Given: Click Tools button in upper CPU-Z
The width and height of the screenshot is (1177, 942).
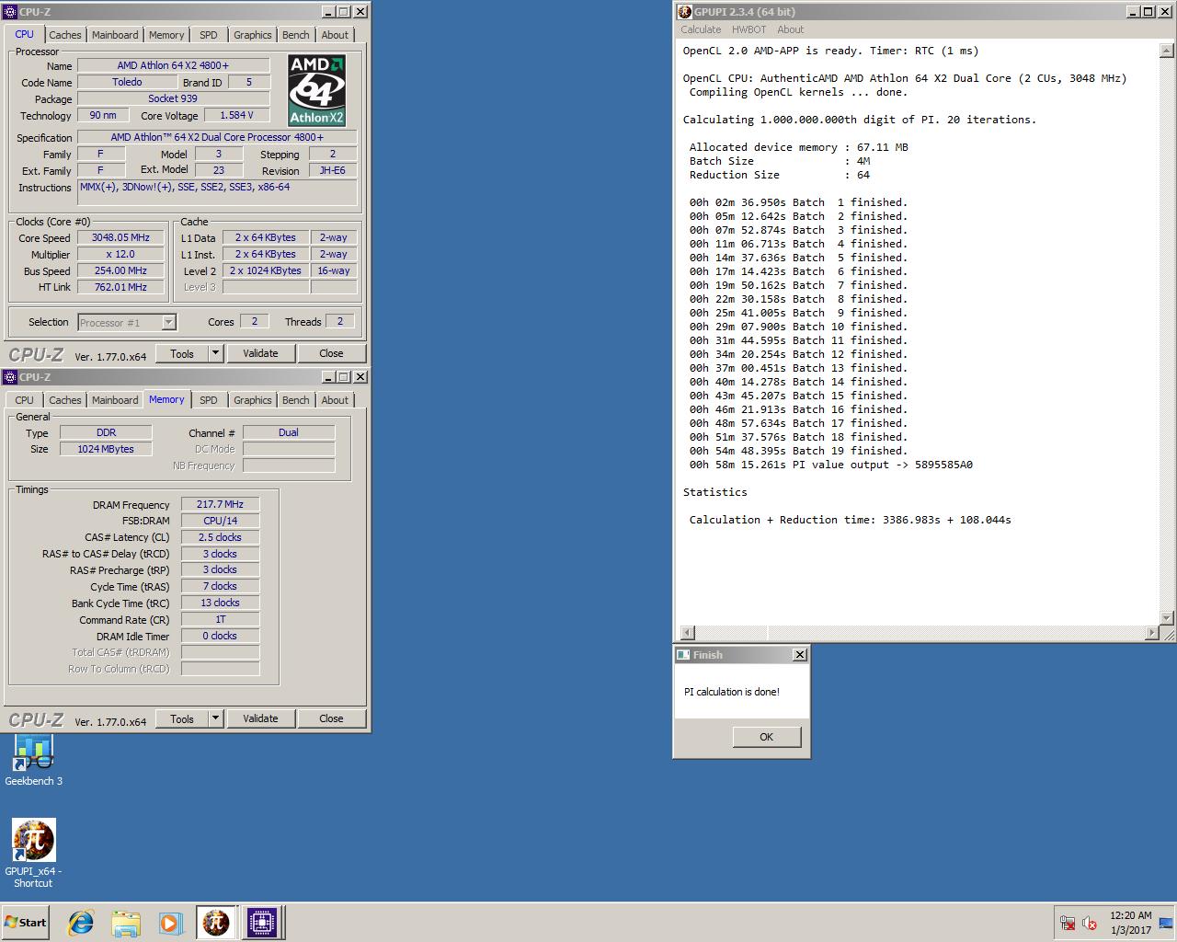Looking at the screenshot, I should coord(182,353).
